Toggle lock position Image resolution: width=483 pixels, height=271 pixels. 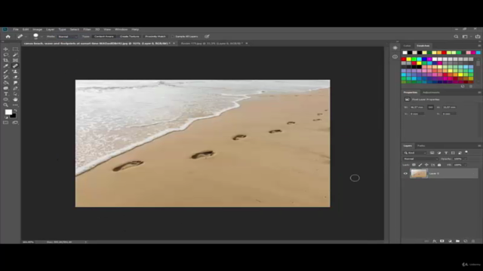click(426, 165)
